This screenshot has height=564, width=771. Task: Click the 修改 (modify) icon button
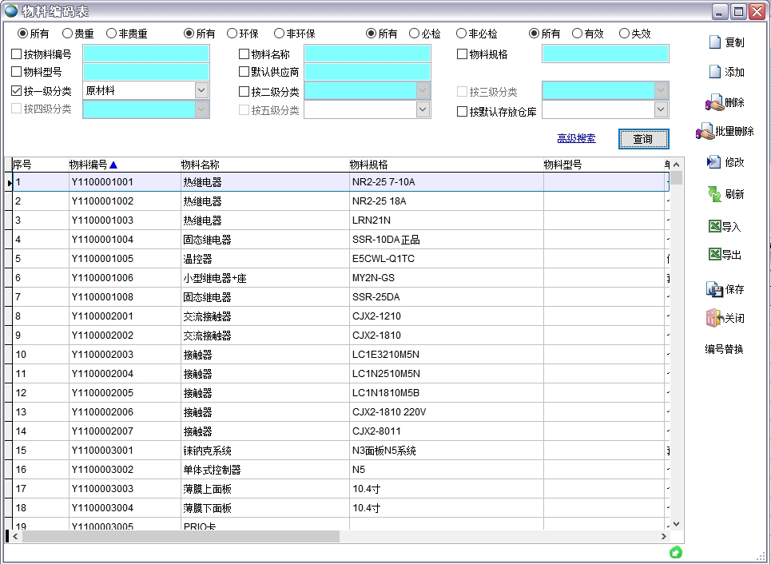click(x=714, y=162)
